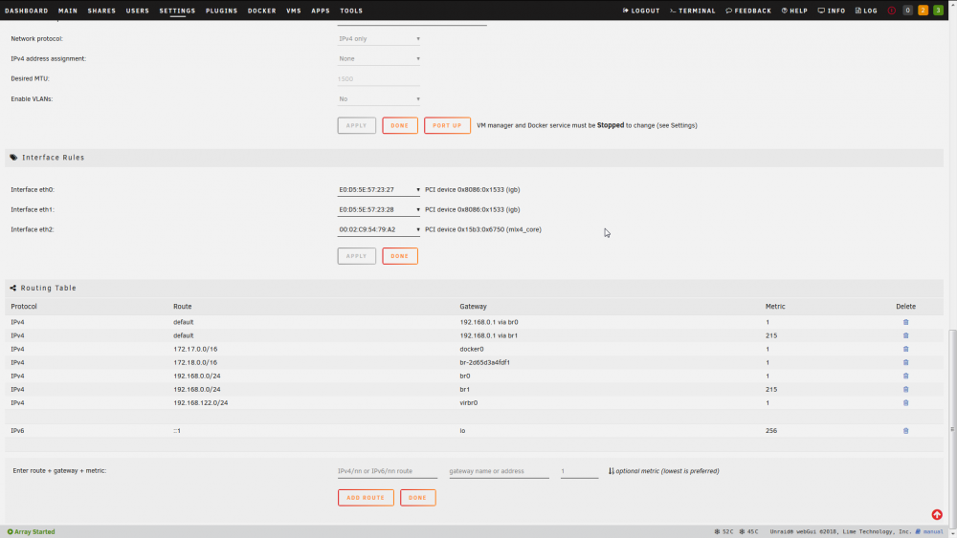Delete the default route via br1
The width and height of the screenshot is (957, 538).
click(905, 335)
